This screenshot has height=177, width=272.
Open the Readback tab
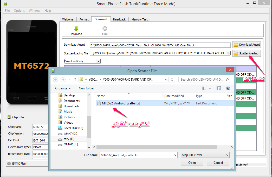(119, 19)
